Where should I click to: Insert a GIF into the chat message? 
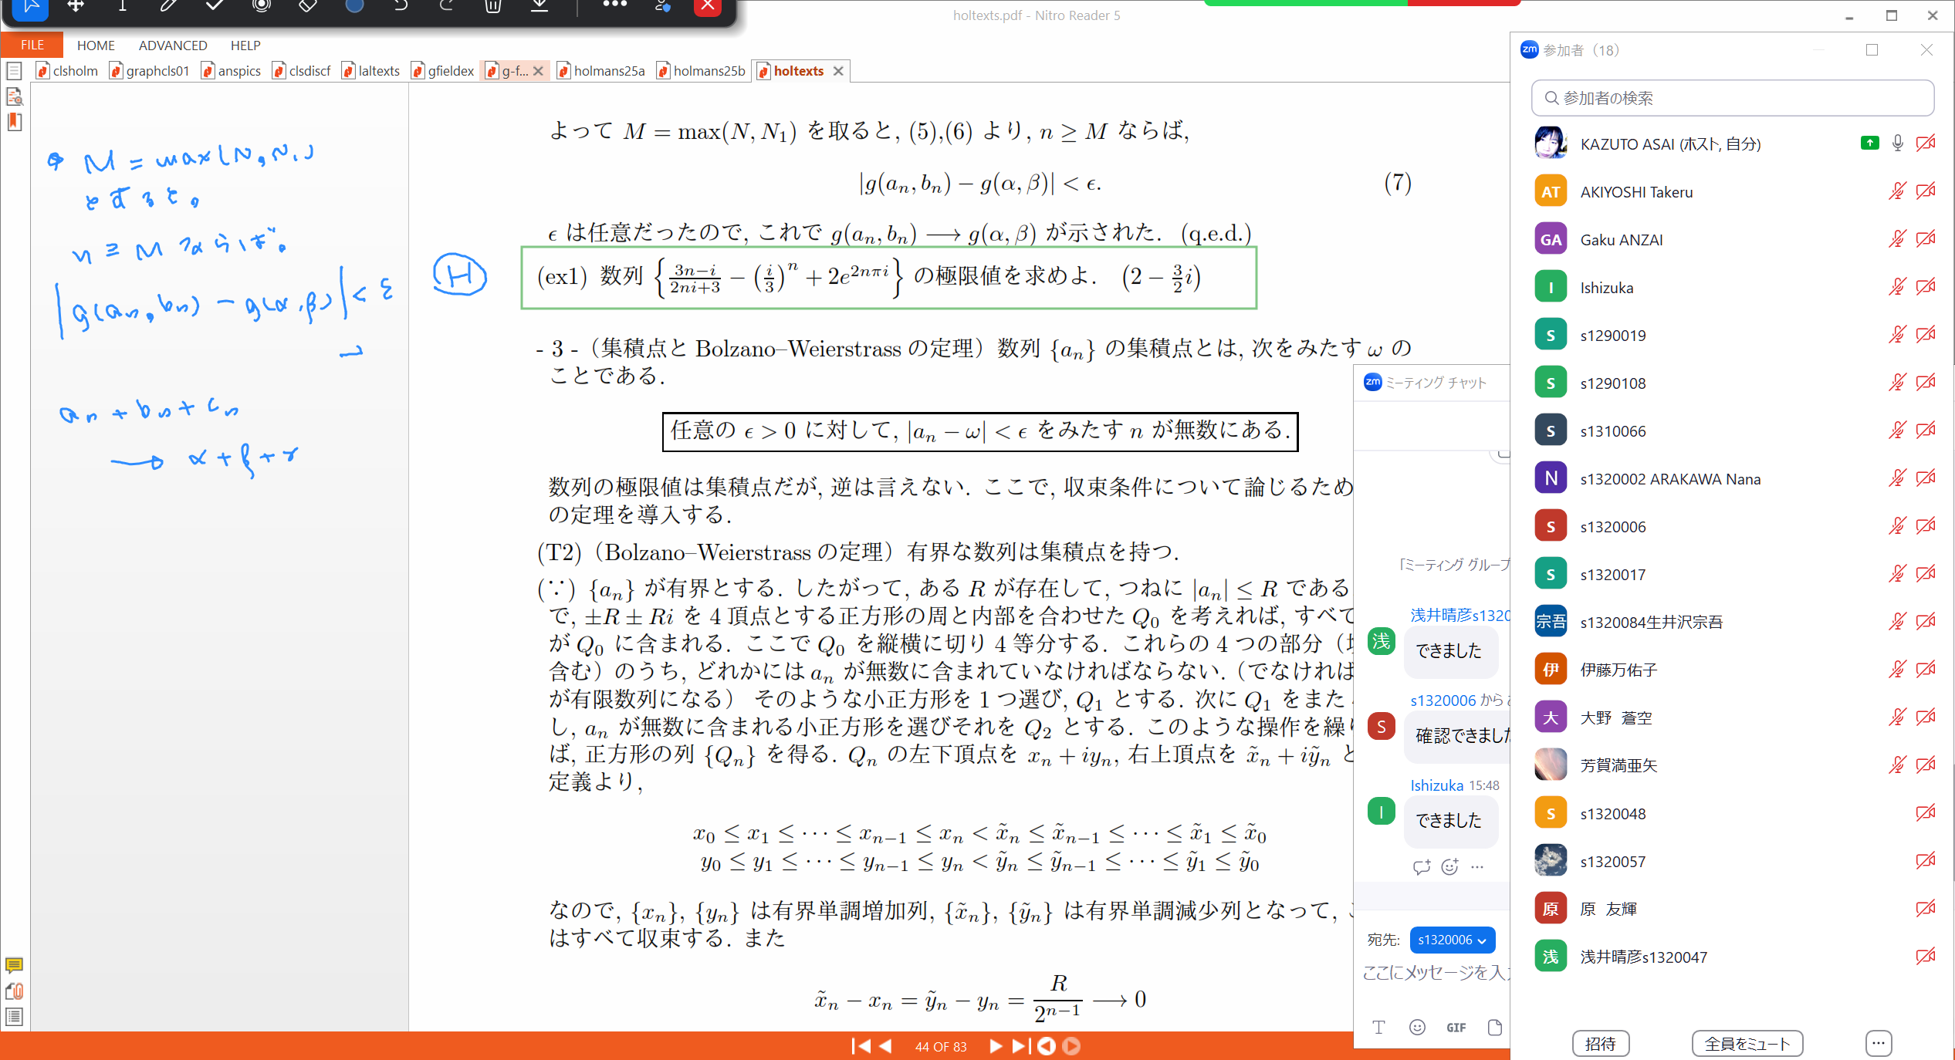click(x=1456, y=1027)
